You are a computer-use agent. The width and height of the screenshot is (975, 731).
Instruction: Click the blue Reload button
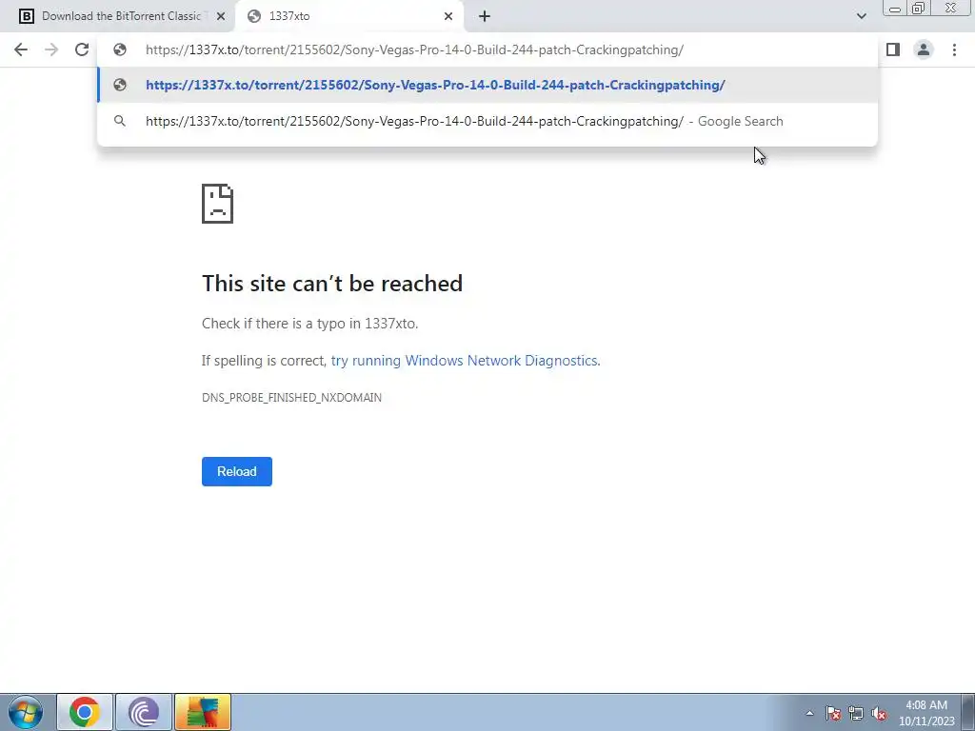[x=237, y=472]
